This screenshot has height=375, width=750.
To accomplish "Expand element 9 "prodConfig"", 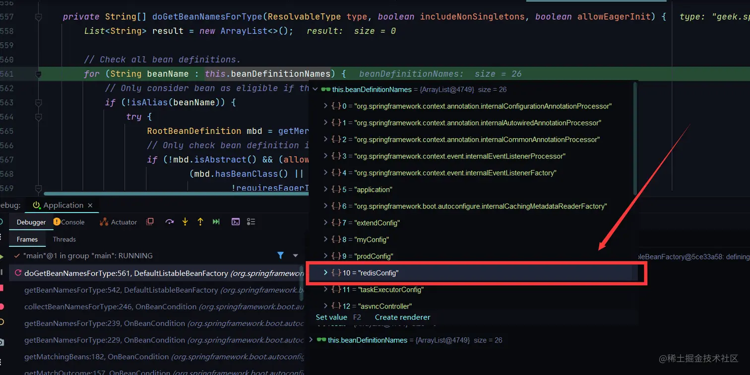I will pos(325,256).
